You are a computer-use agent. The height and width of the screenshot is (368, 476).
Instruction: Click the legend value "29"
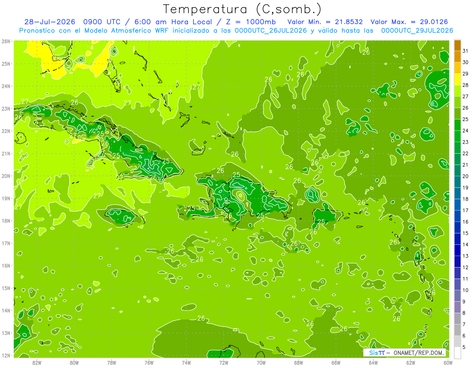pyautogui.click(x=466, y=74)
